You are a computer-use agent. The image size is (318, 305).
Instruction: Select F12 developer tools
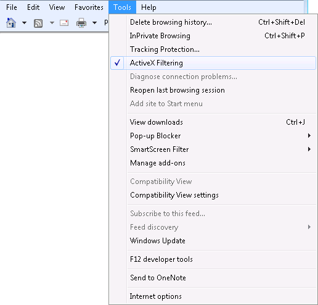tap(213, 259)
